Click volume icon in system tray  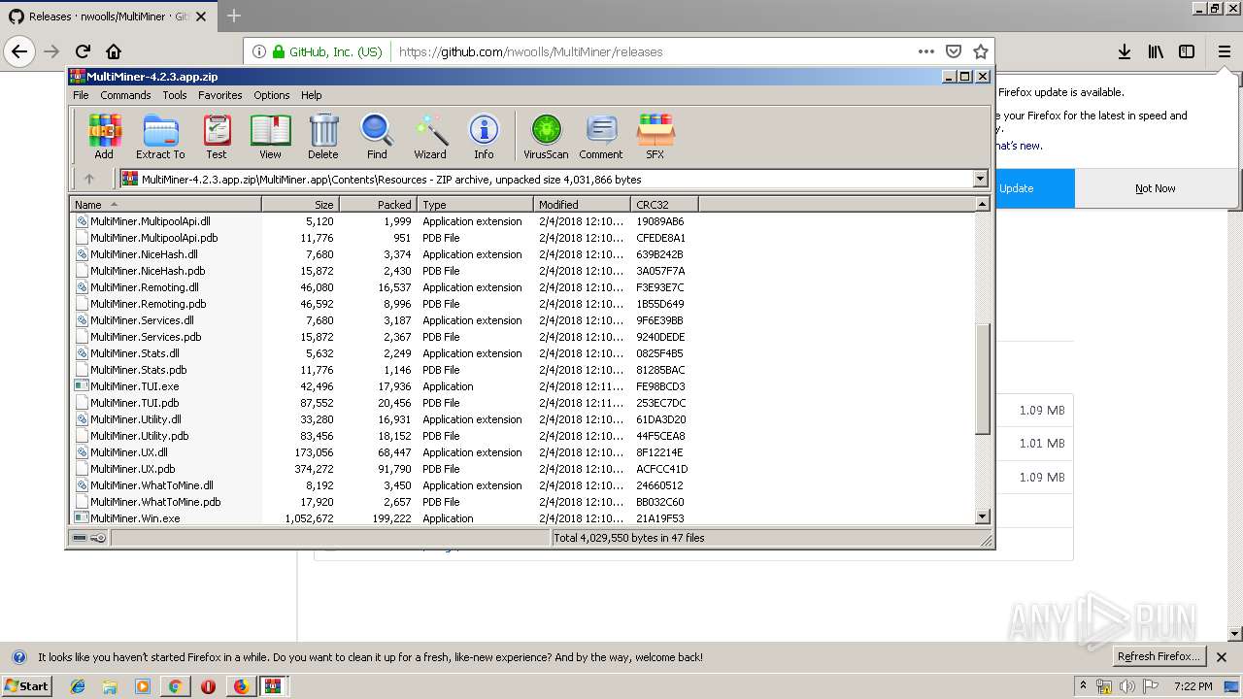pyautogui.click(x=1126, y=686)
